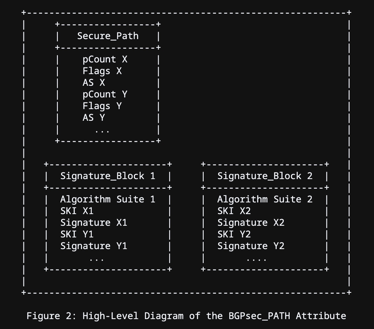Click the SKI X2 entry

click(x=234, y=211)
